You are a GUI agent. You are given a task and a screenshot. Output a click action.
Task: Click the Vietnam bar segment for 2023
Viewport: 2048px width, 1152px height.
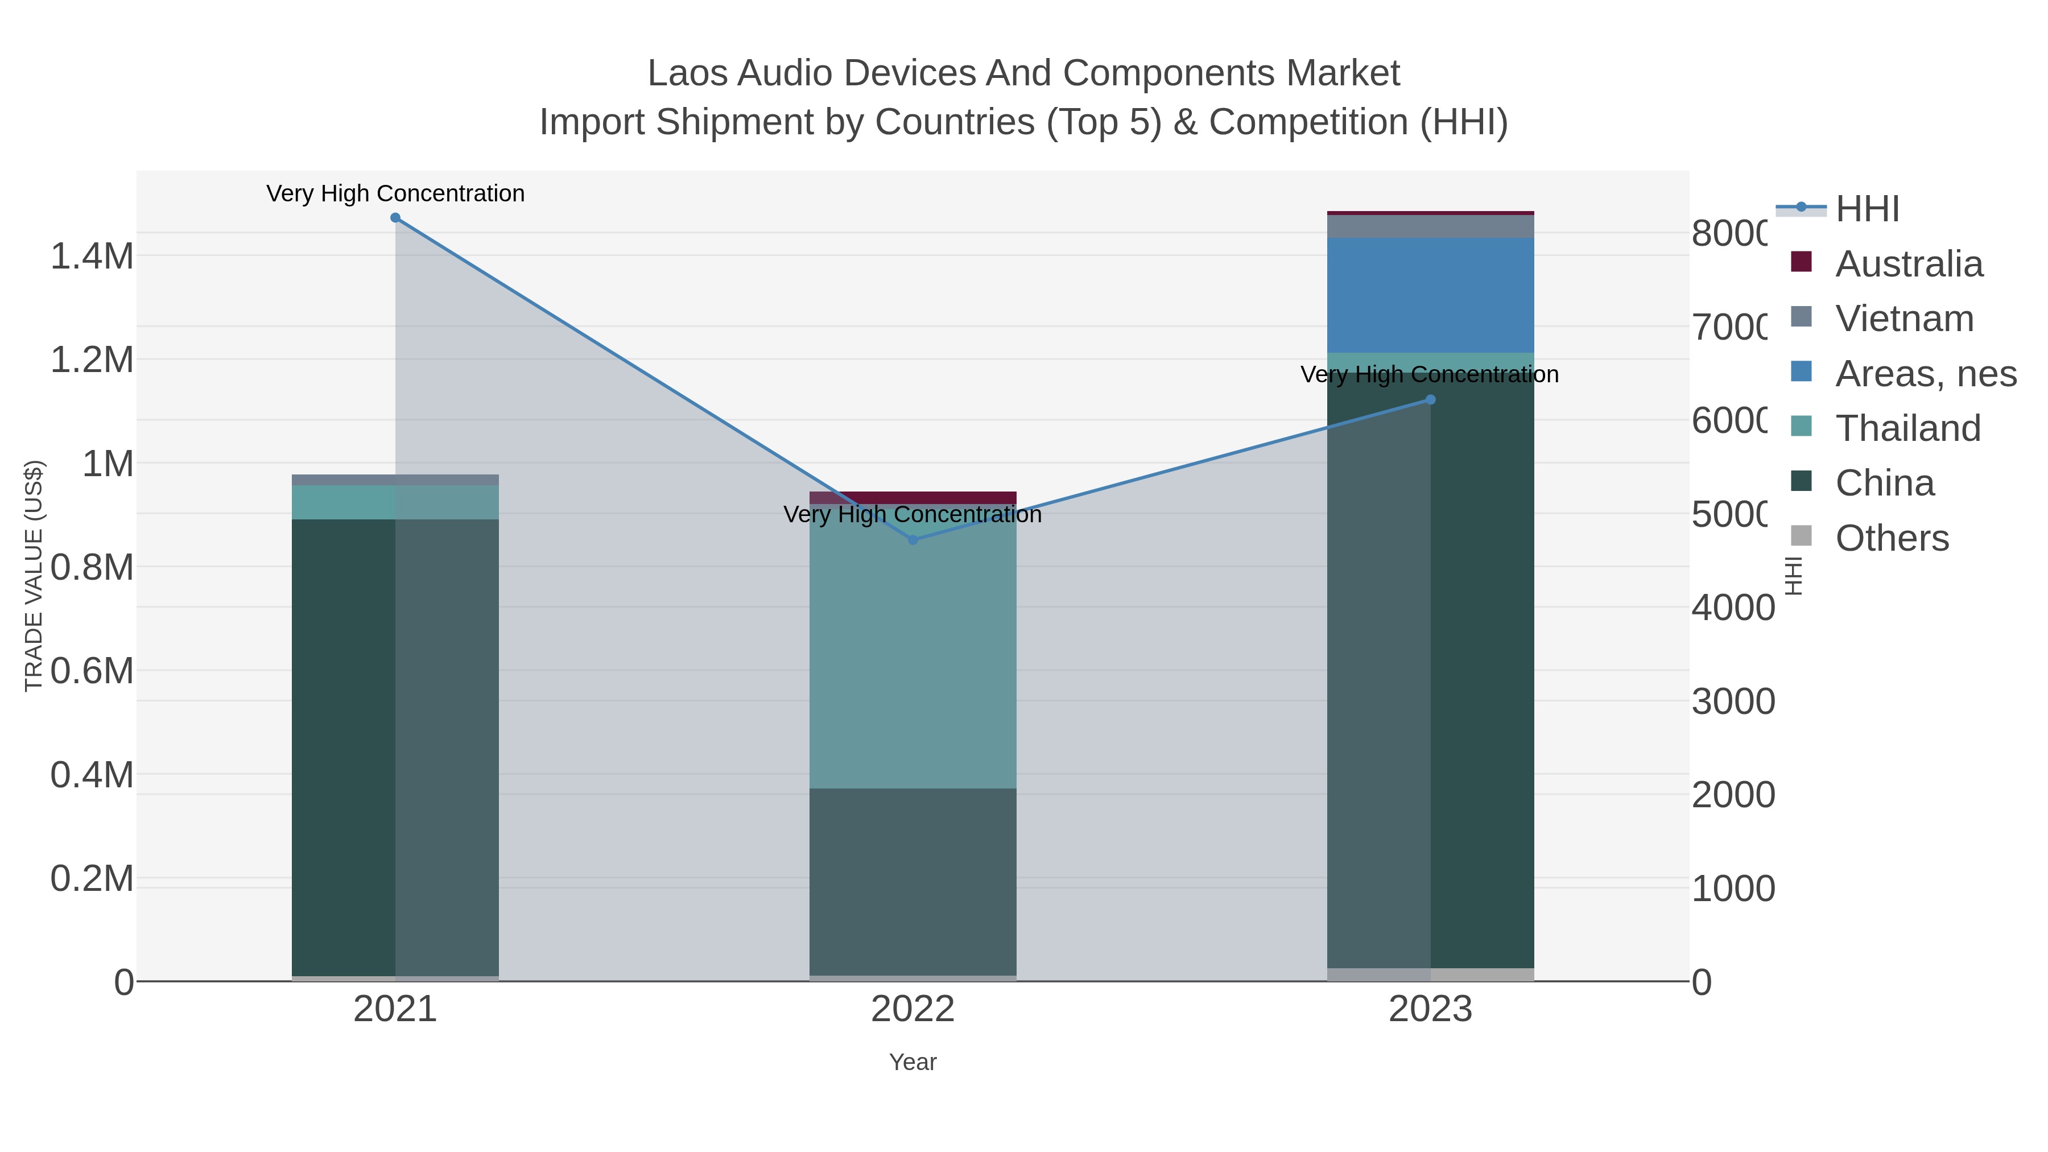[1430, 226]
